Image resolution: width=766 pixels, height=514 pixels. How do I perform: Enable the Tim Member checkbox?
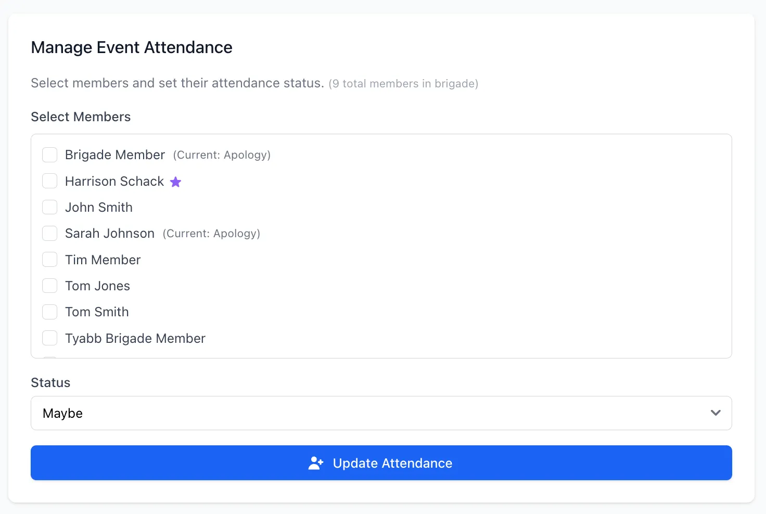point(49,260)
